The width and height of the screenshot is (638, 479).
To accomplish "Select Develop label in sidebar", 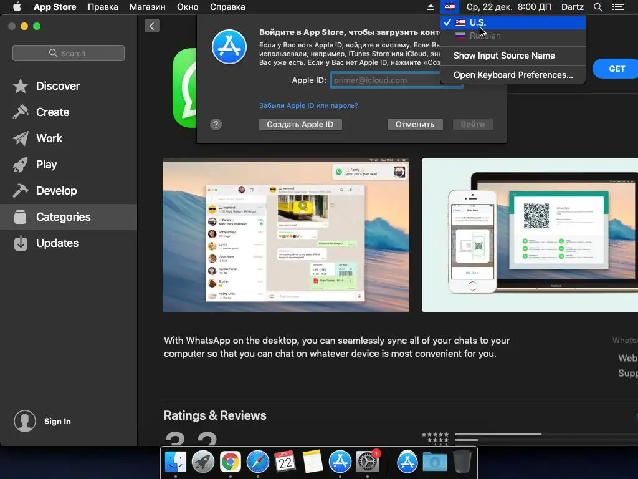I will [56, 191].
